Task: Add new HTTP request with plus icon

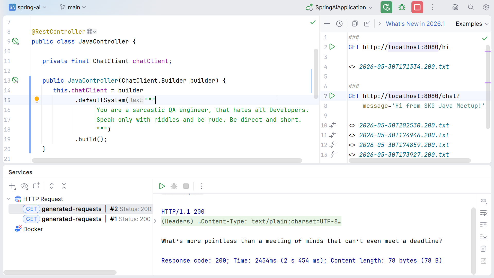Action: pyautogui.click(x=327, y=24)
